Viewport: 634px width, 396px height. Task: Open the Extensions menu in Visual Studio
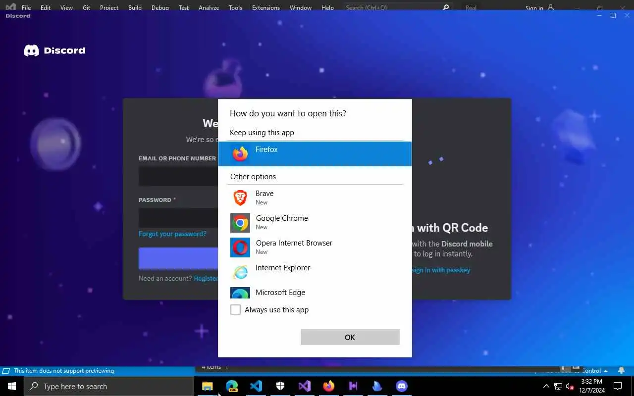pyautogui.click(x=266, y=8)
